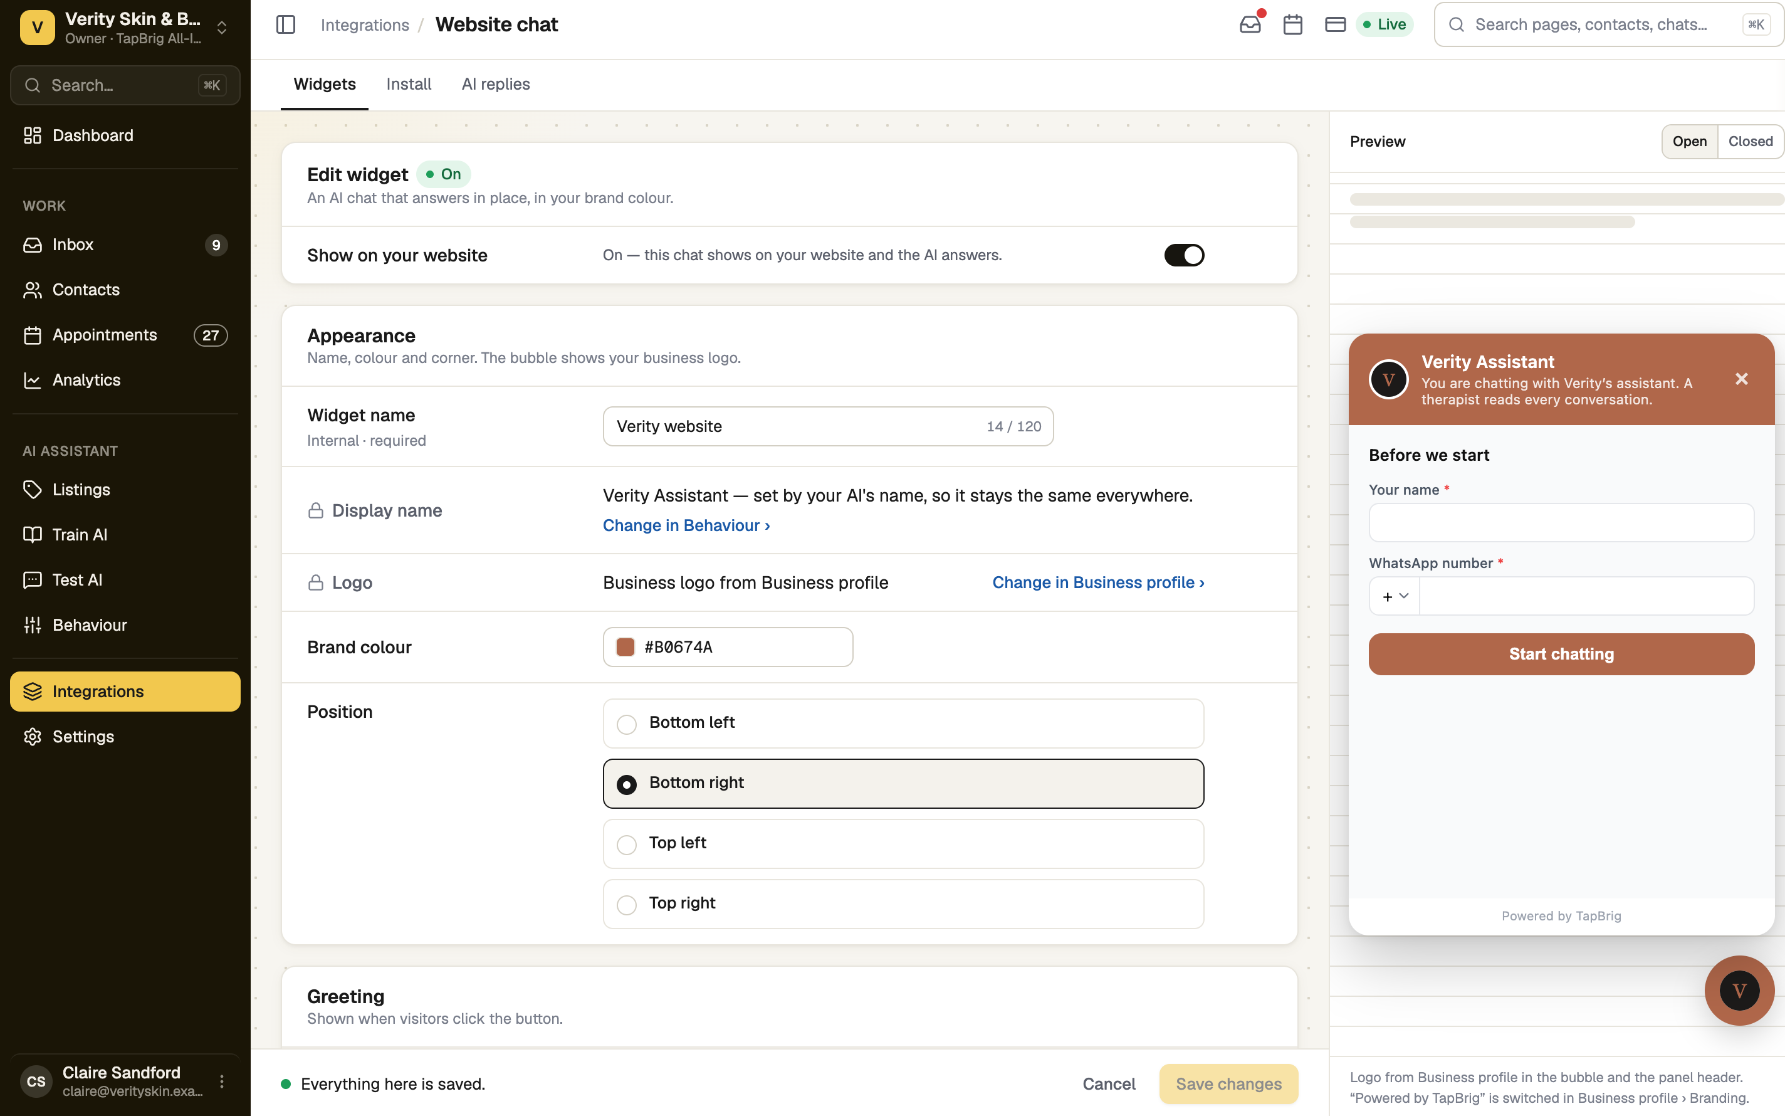
Task: Focus the top bar search pages field
Action: [x=1609, y=24]
